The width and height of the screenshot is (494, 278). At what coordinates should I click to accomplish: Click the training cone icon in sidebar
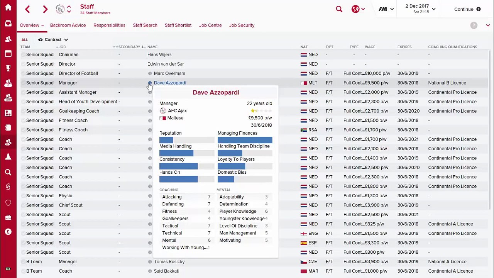[x=8, y=157]
